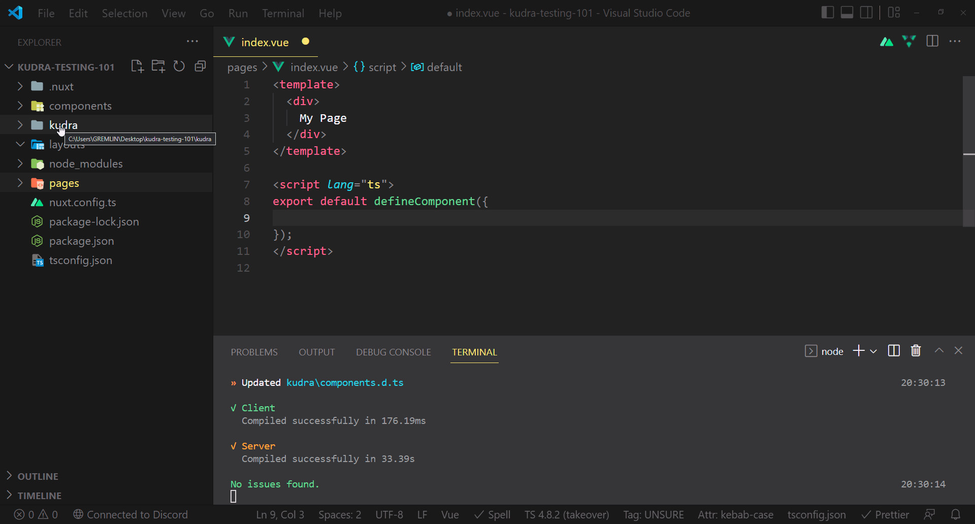Change encoding via UTF-8 status item
The height and width of the screenshot is (524, 975).
click(x=389, y=515)
